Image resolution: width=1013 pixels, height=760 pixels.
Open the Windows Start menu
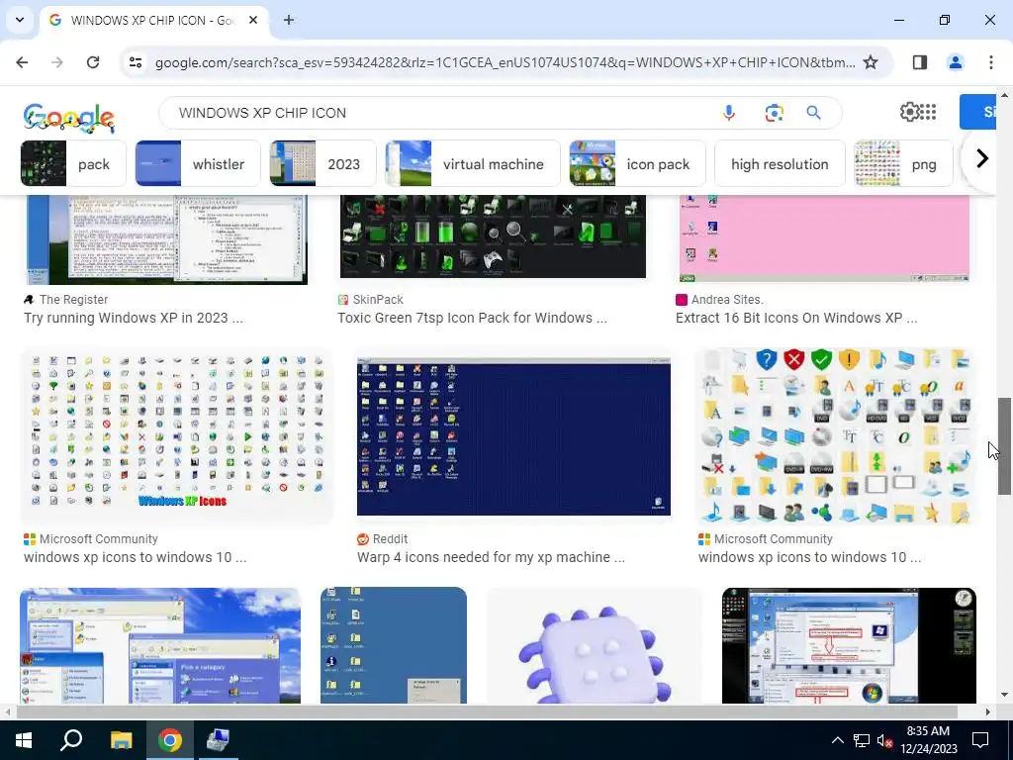pyautogui.click(x=24, y=740)
